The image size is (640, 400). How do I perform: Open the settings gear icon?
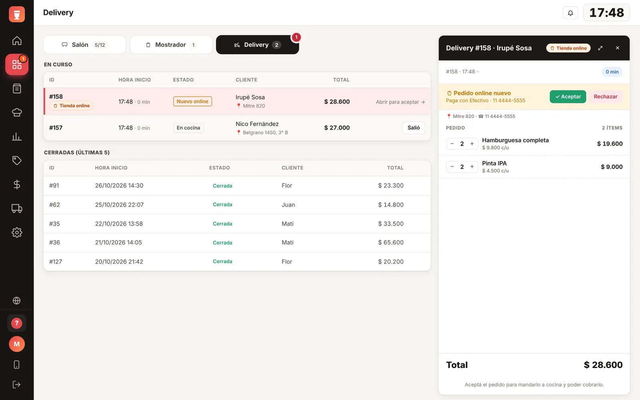point(17,232)
